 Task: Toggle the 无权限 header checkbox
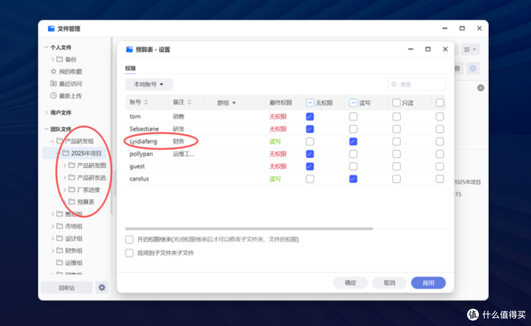310,103
